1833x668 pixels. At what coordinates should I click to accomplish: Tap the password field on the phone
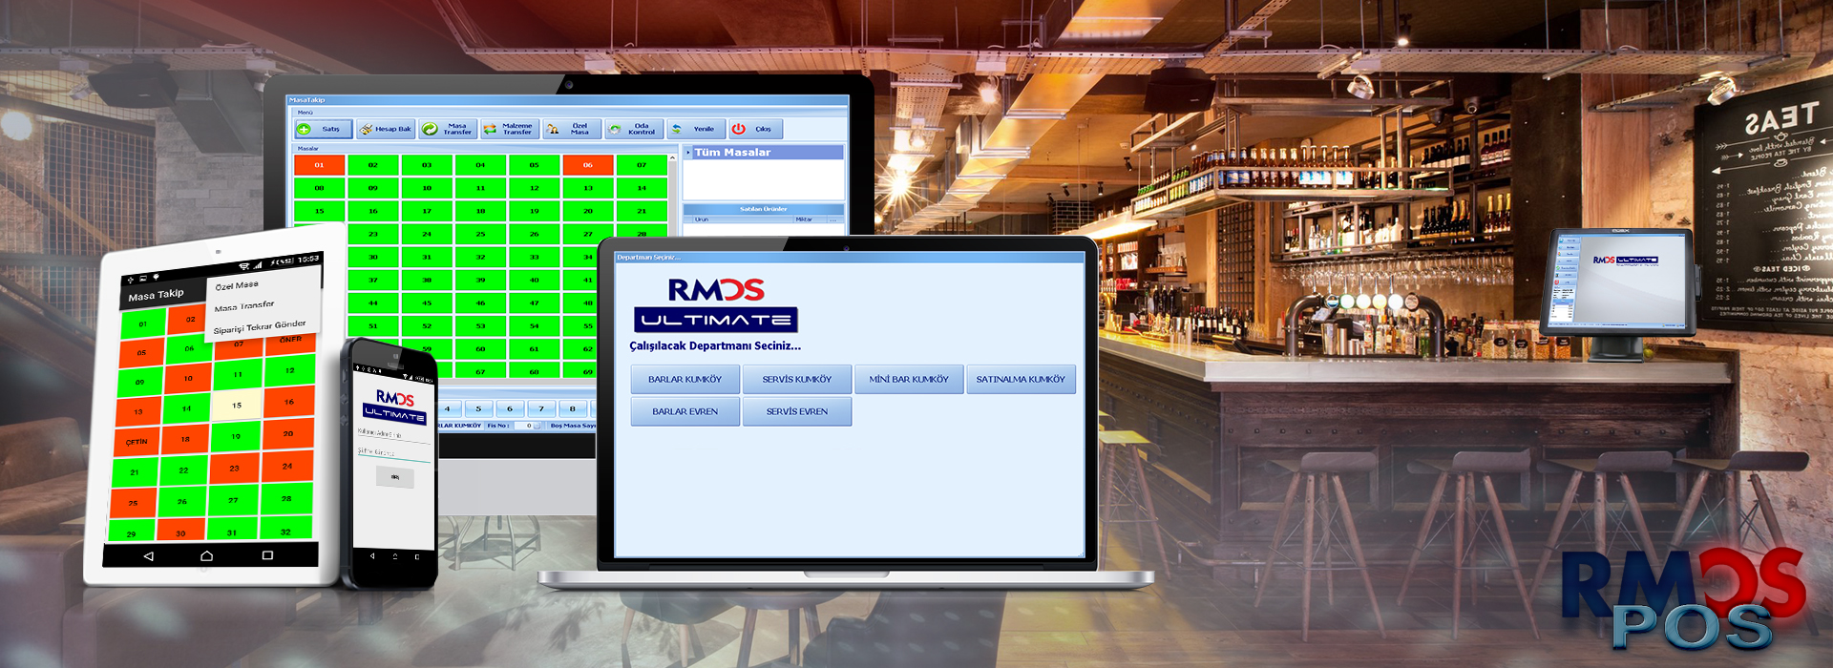click(x=393, y=453)
